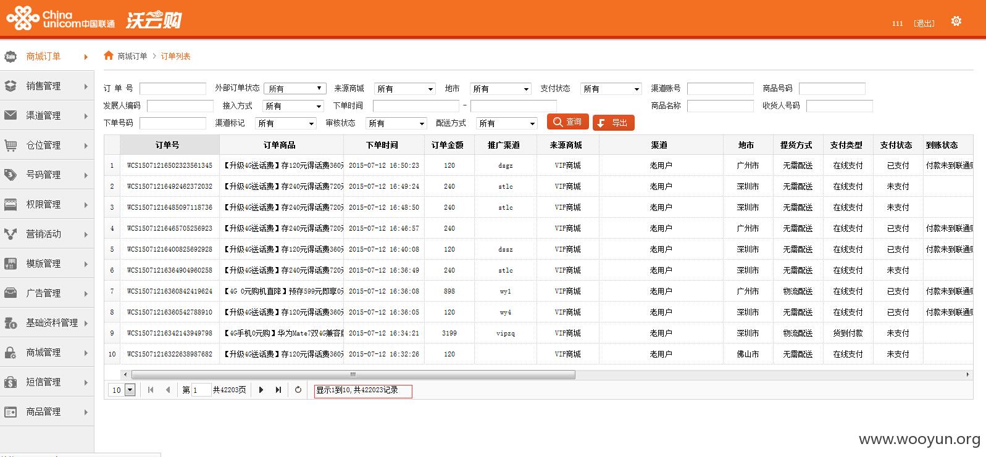
Task: Open the 地市 filter dropdown
Action: [500, 89]
